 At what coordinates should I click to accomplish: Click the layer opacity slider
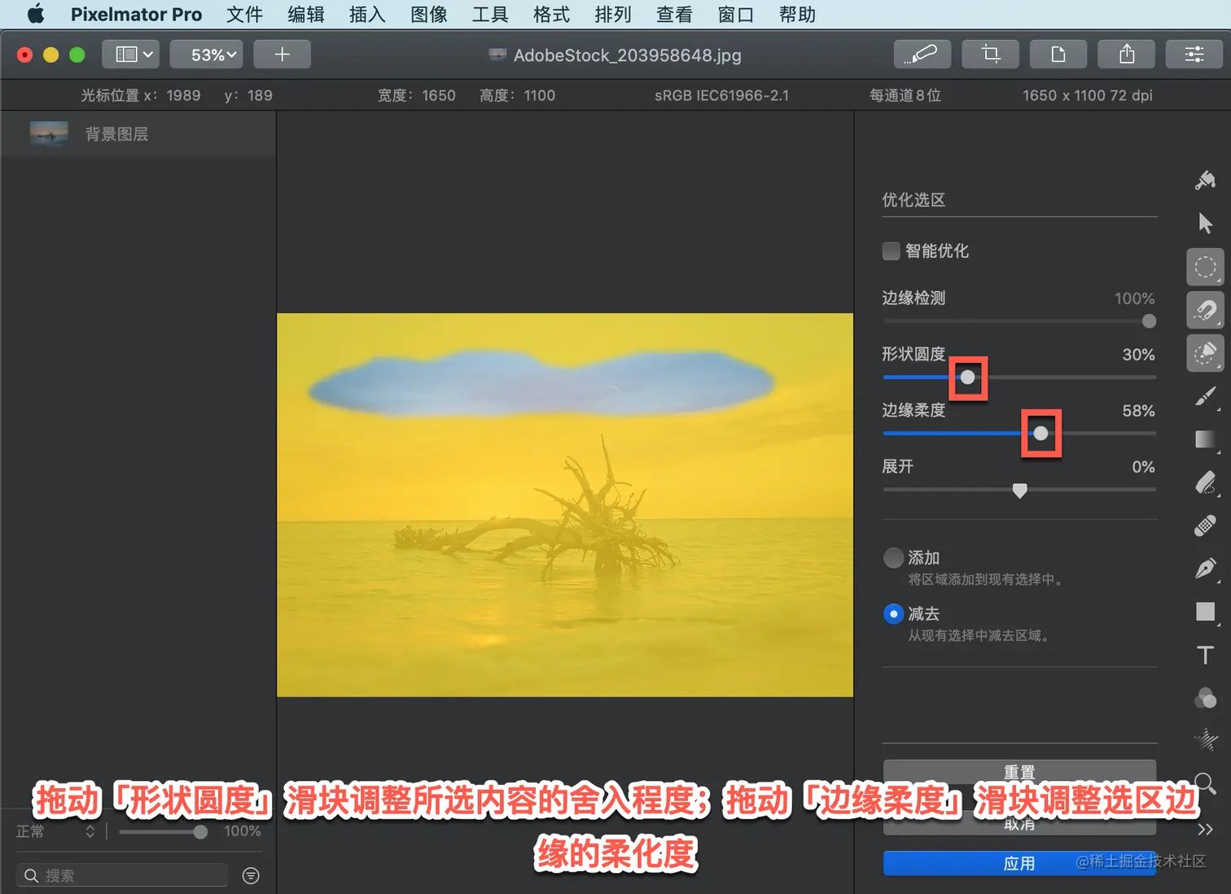(163, 831)
